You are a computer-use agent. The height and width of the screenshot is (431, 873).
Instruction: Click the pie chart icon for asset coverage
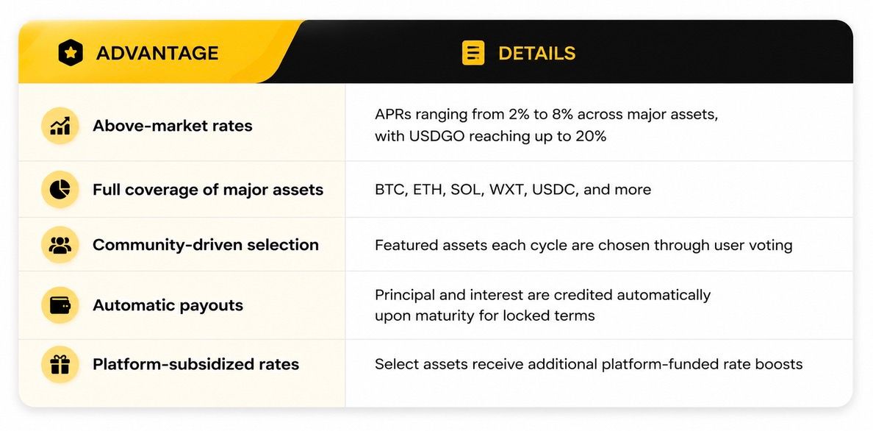pyautogui.click(x=60, y=190)
